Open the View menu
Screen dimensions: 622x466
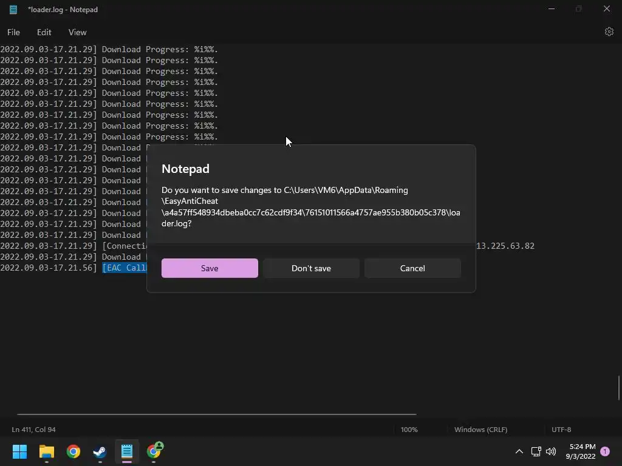(77, 33)
